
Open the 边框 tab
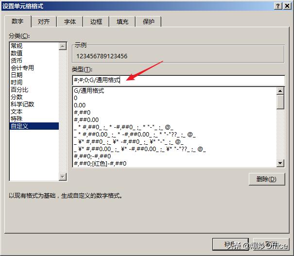pyautogui.click(x=96, y=22)
